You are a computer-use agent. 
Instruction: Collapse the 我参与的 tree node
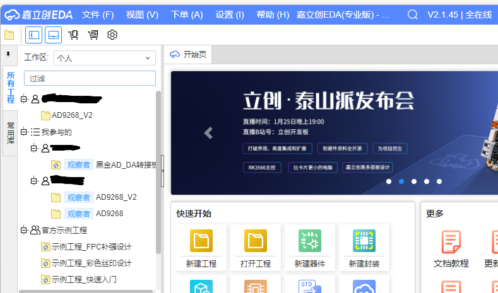24,132
